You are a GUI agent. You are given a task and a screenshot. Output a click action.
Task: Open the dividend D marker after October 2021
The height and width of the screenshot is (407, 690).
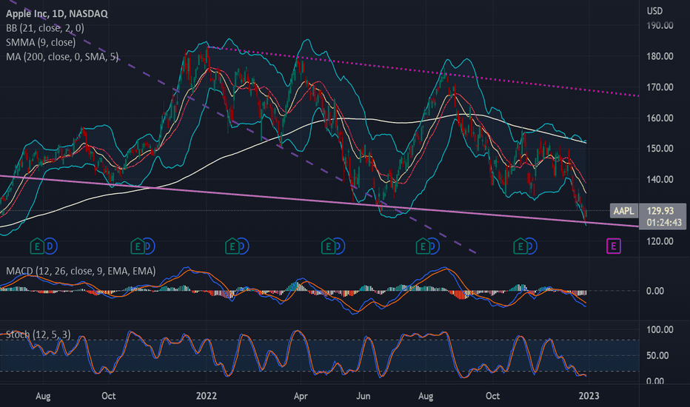(x=150, y=246)
